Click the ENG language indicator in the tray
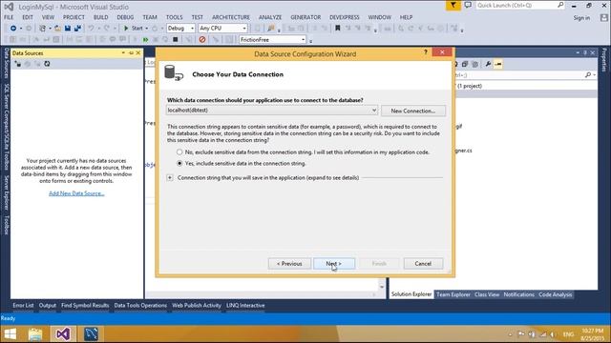 pos(568,334)
